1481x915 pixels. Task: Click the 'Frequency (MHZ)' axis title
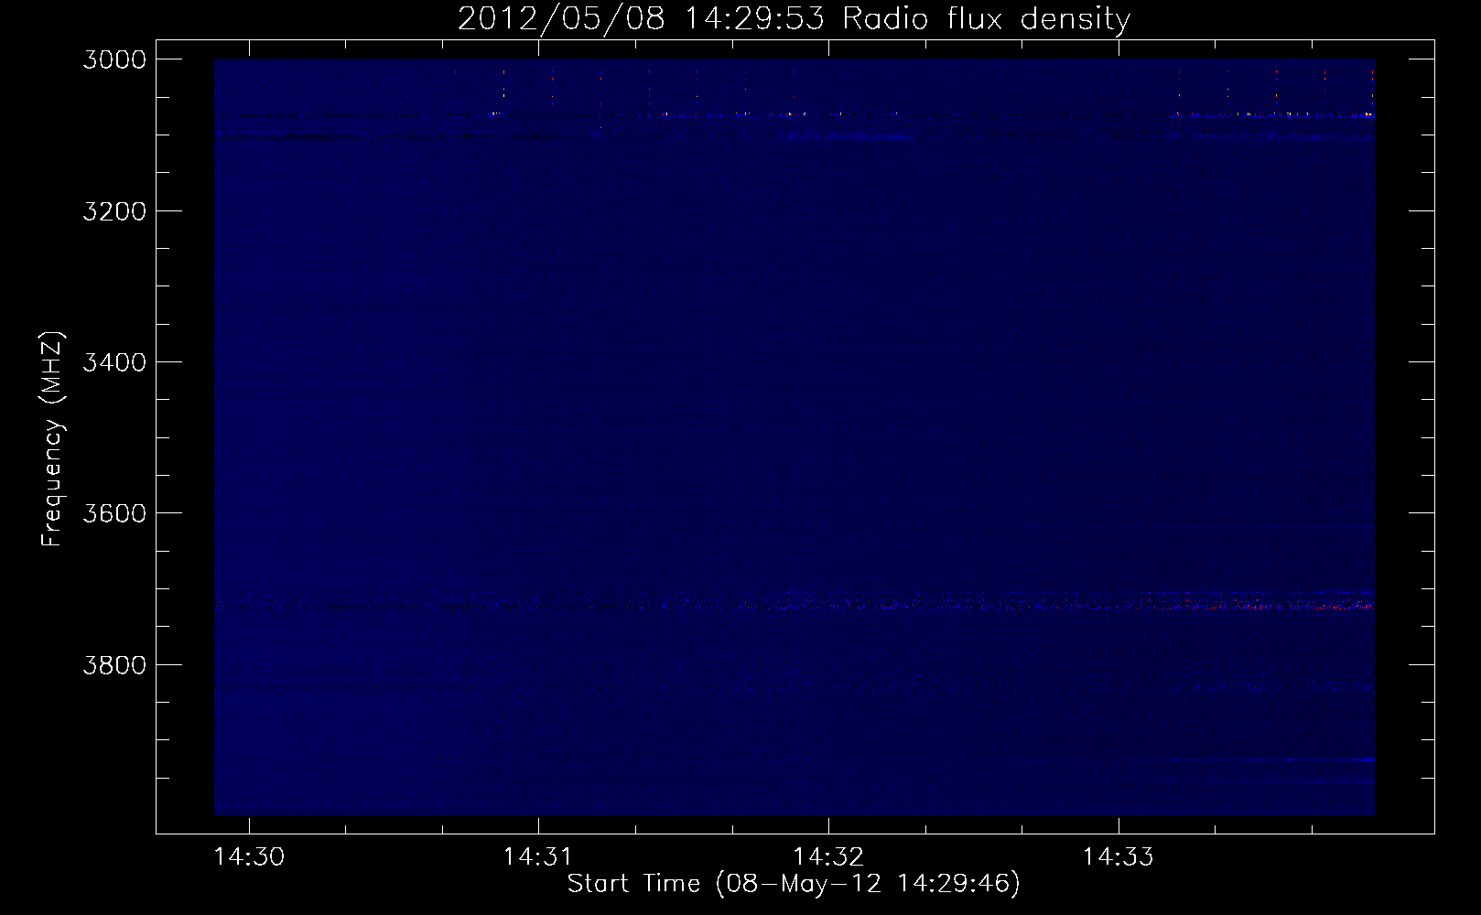[52, 439]
